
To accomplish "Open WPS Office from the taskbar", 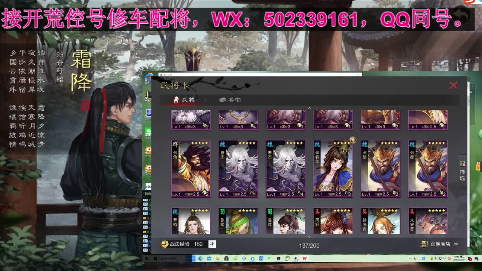I will (305, 259).
